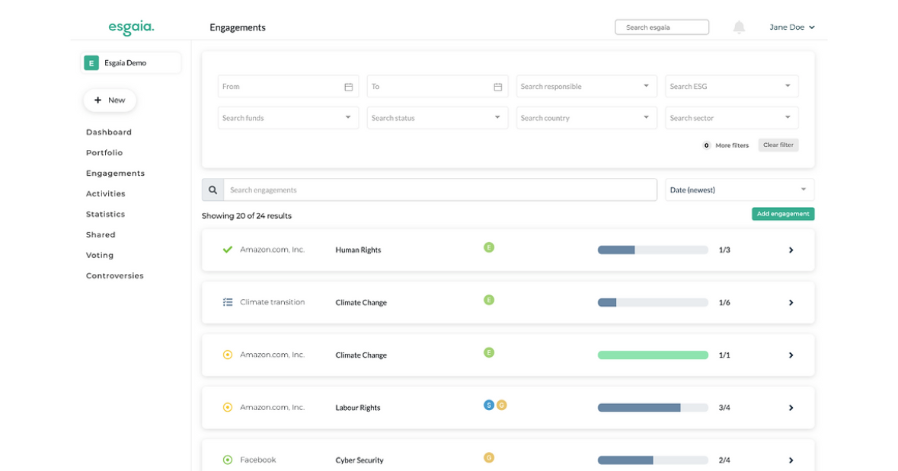Click green checkmark status icon for Amazon Human Rights

pyautogui.click(x=227, y=250)
